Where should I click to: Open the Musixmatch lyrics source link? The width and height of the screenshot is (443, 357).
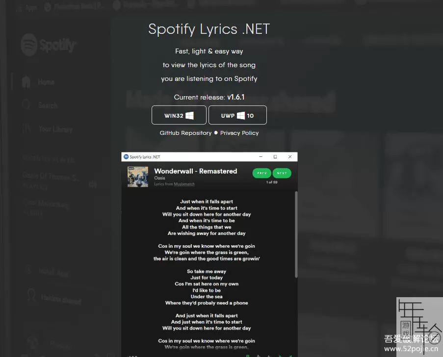click(184, 184)
